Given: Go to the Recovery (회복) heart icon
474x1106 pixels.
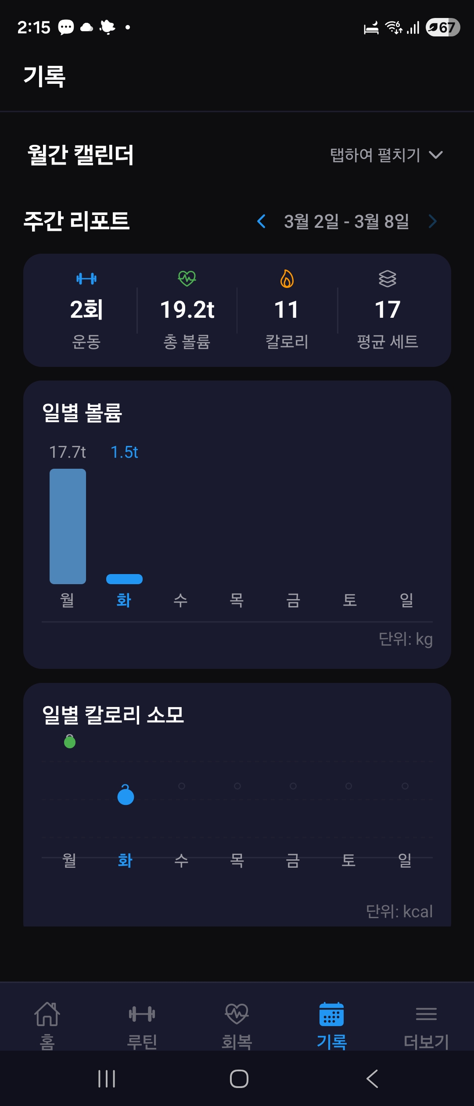Looking at the screenshot, I should [237, 1015].
